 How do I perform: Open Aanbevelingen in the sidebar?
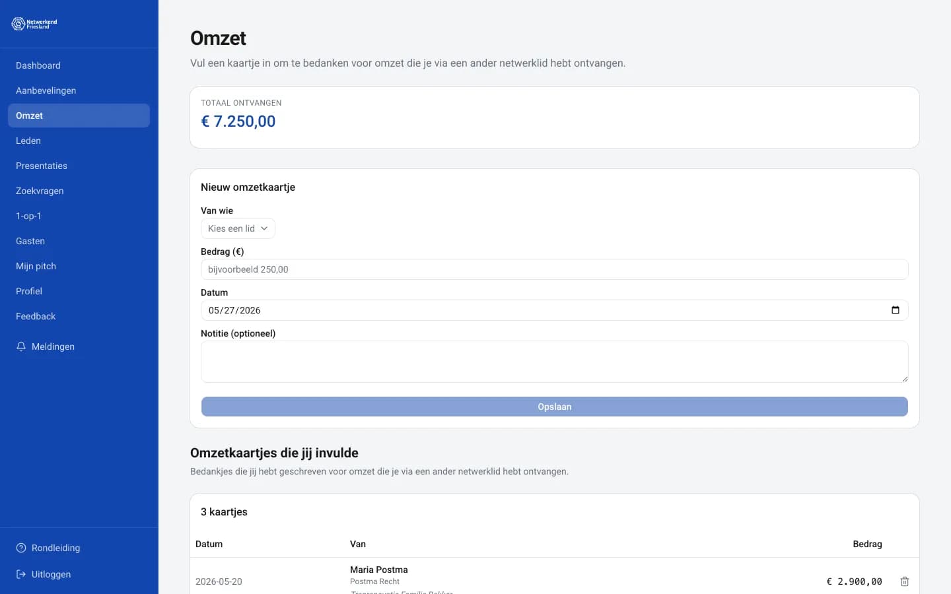[79, 90]
